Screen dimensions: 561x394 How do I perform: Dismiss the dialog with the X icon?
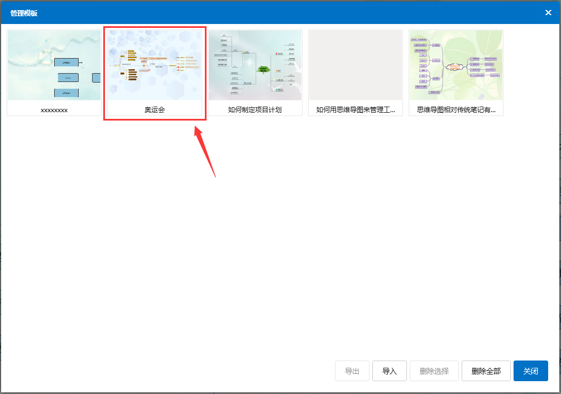click(548, 12)
